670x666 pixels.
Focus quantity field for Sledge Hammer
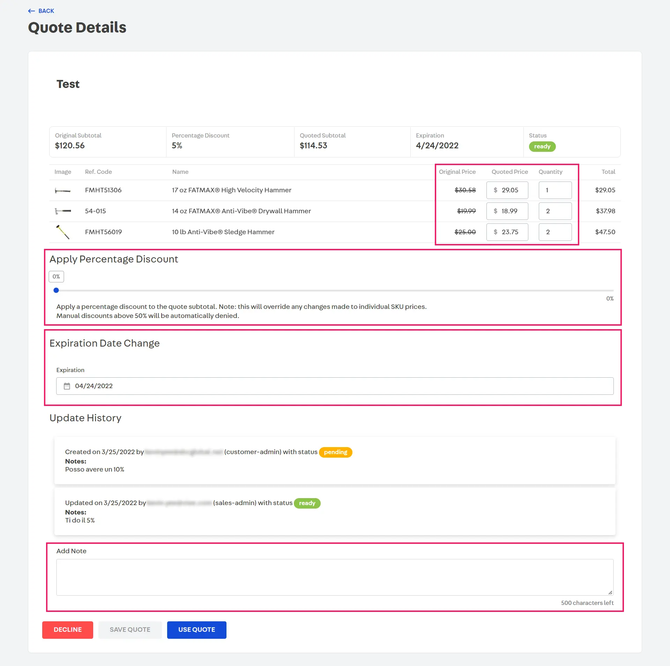coord(555,232)
